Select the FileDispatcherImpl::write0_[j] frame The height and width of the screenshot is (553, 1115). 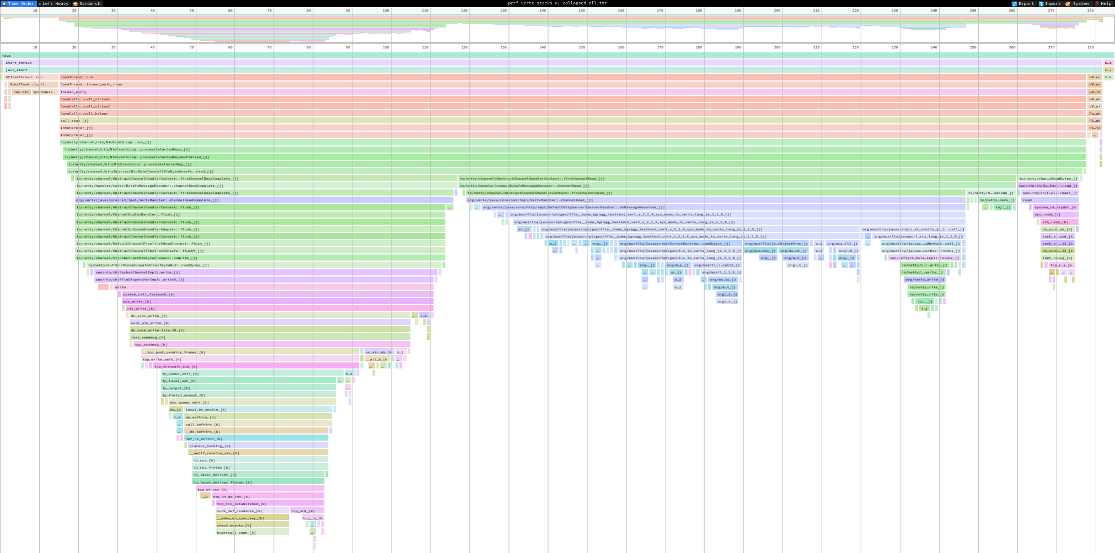(x=264, y=279)
